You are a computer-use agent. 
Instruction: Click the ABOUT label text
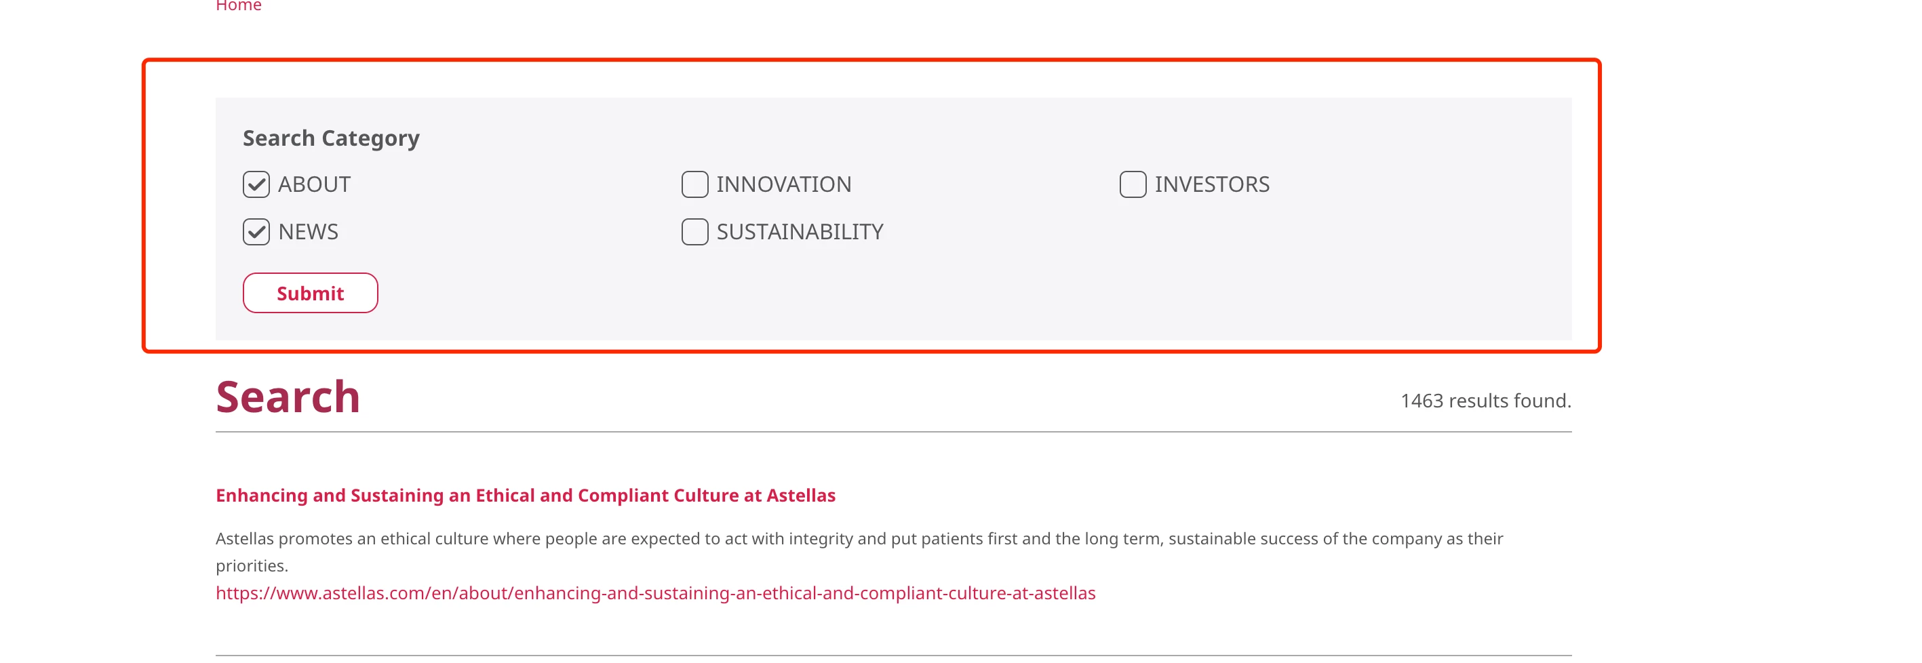(x=314, y=184)
